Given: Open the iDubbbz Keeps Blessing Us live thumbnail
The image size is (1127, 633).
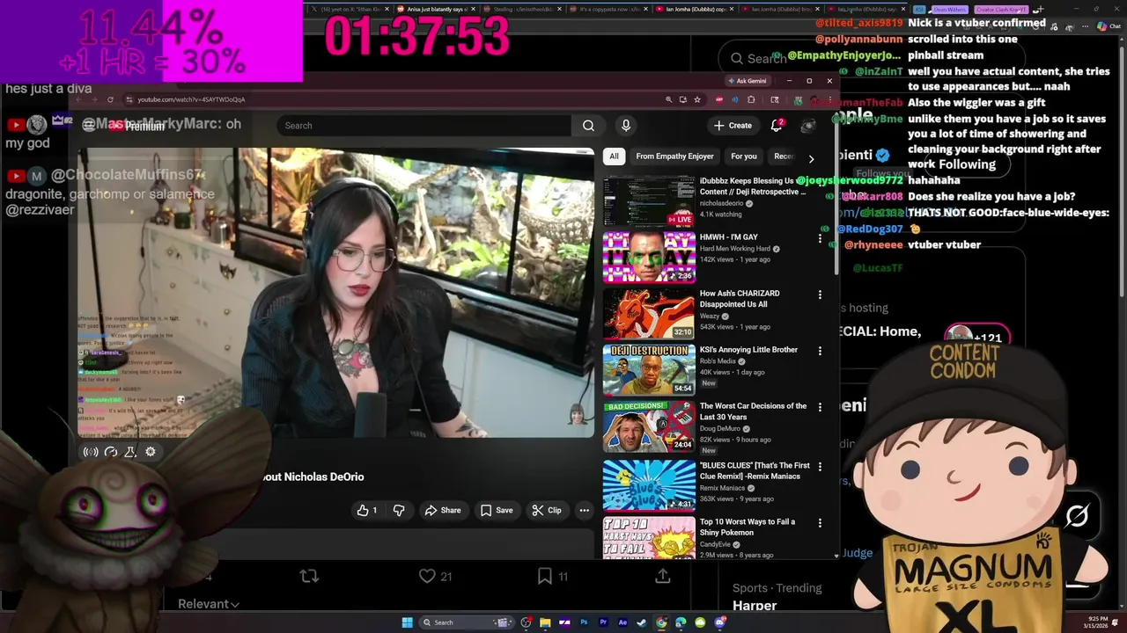Looking at the screenshot, I should (x=649, y=201).
